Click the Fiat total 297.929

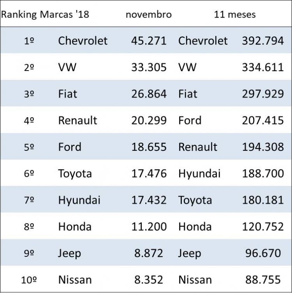coord(263,94)
